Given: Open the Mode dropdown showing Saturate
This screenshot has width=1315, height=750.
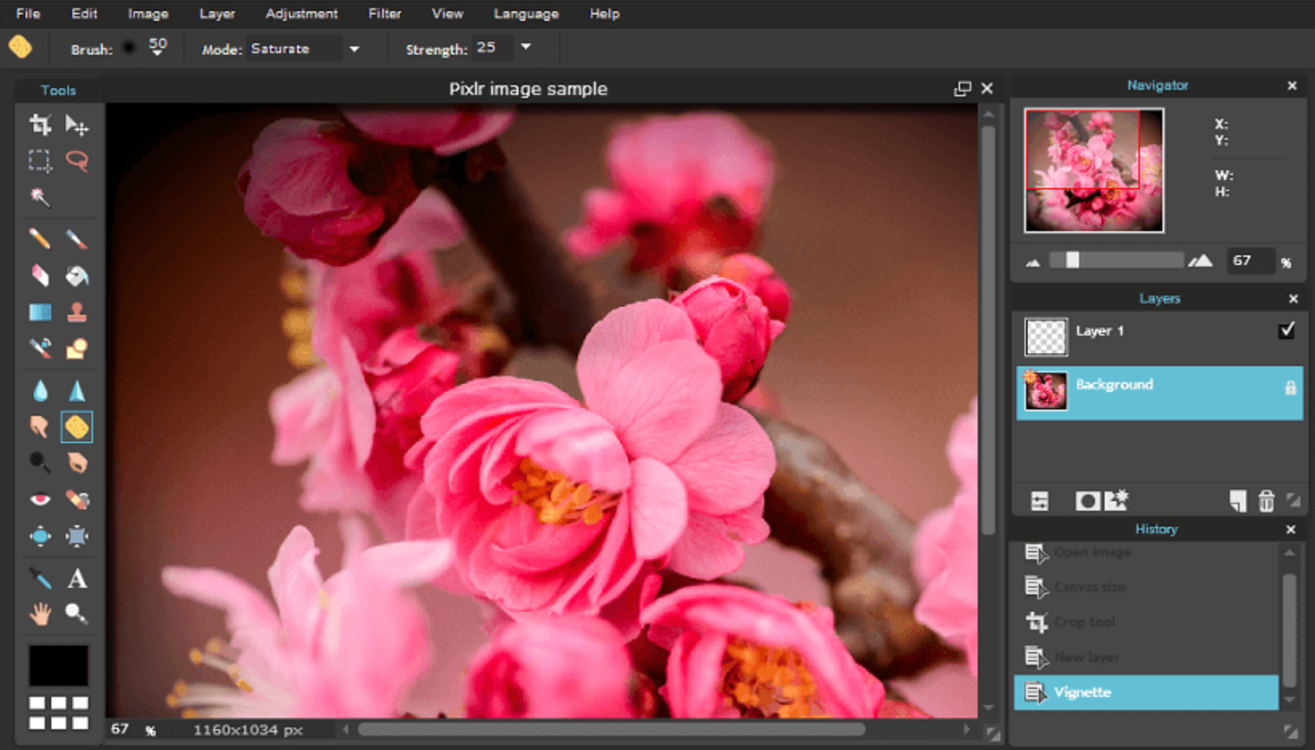Looking at the screenshot, I should 354,48.
